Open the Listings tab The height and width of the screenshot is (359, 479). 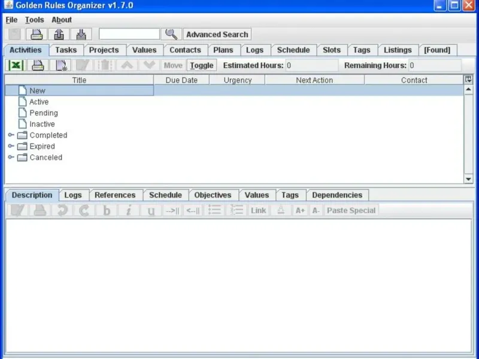[x=398, y=50]
